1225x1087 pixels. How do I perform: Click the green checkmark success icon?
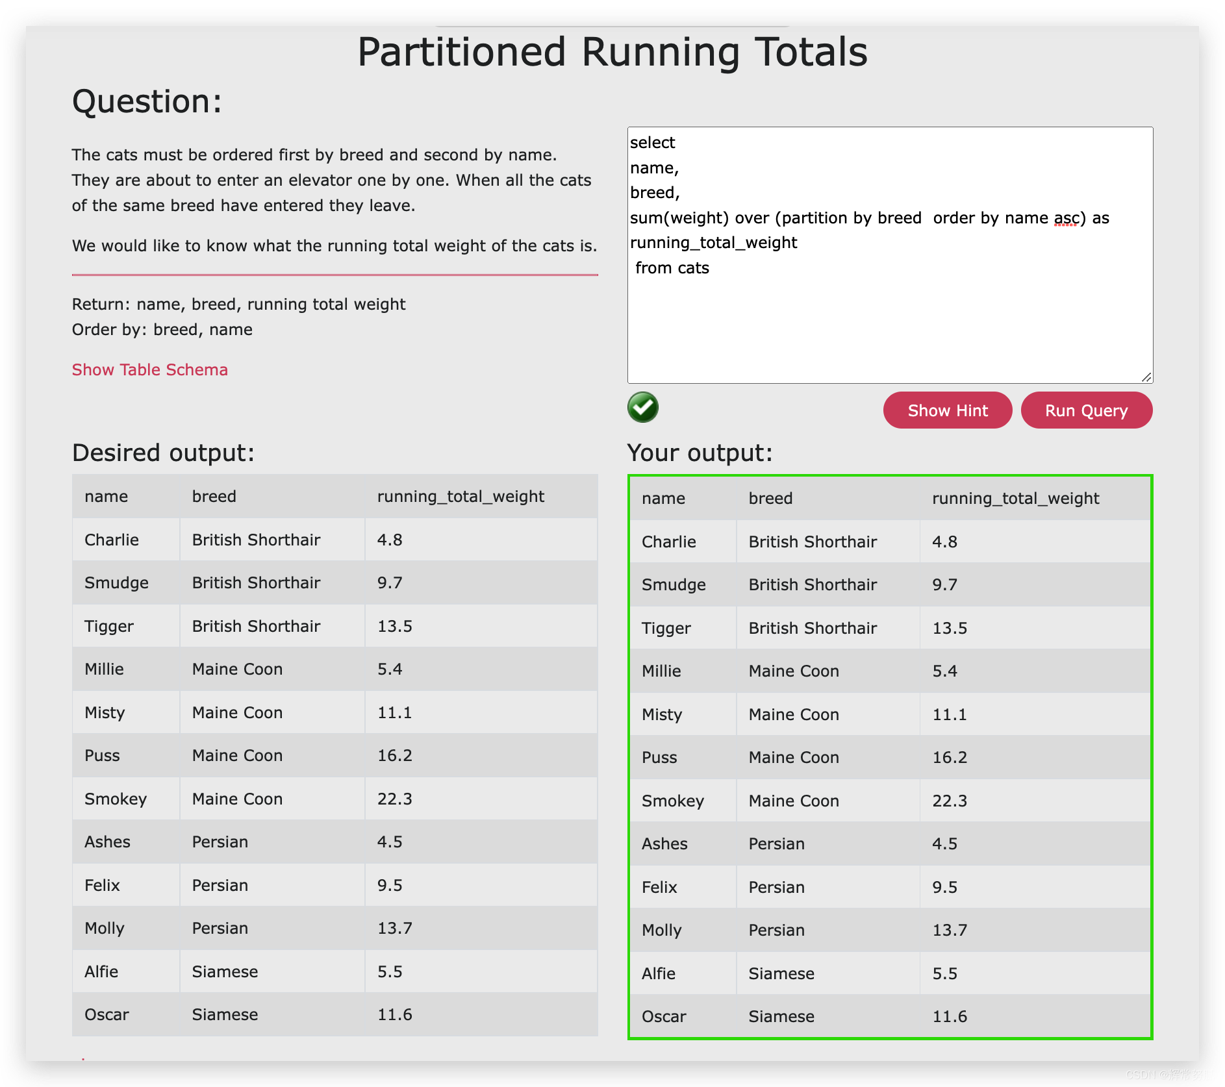click(x=643, y=408)
